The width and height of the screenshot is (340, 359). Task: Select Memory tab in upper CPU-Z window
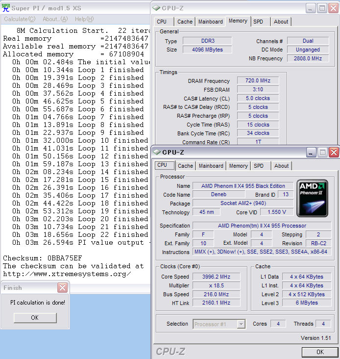coord(238,21)
